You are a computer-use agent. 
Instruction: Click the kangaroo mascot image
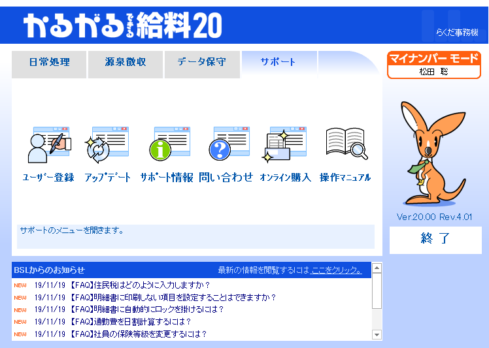tap(433, 154)
